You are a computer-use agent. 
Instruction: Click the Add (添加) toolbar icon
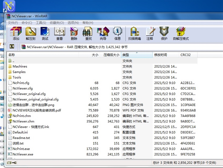pyautogui.click(x=16, y=33)
